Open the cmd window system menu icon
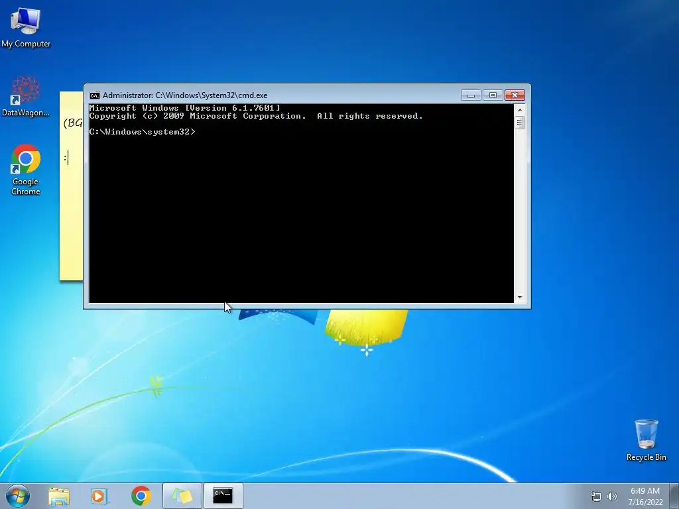Image resolution: width=679 pixels, height=509 pixels. coord(94,95)
